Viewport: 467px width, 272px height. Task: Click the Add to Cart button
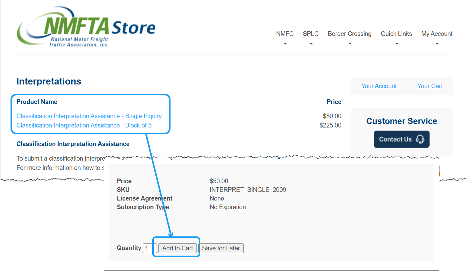coord(177,248)
